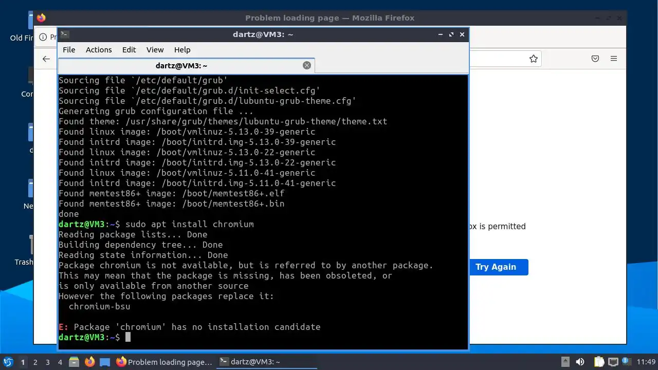Open the View menu in the terminal
Viewport: 658px width, 370px height.
[x=155, y=50]
